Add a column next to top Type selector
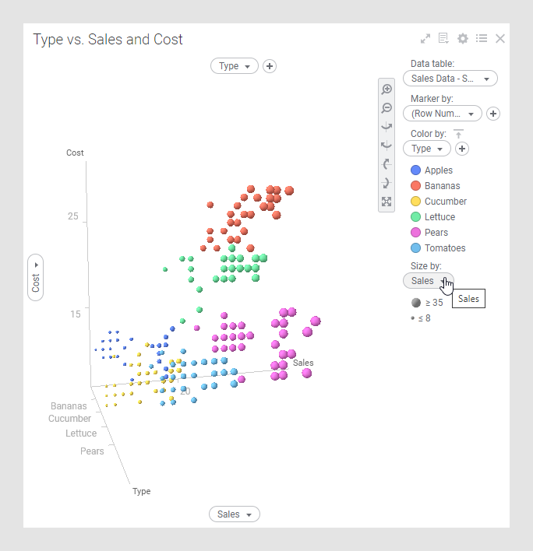Screen dimensions: 533x551 pos(270,66)
